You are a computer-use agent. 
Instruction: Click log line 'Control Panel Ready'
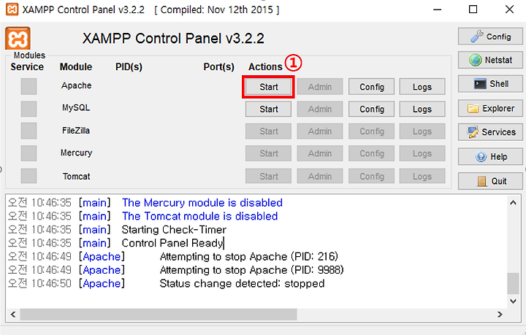[x=172, y=243]
